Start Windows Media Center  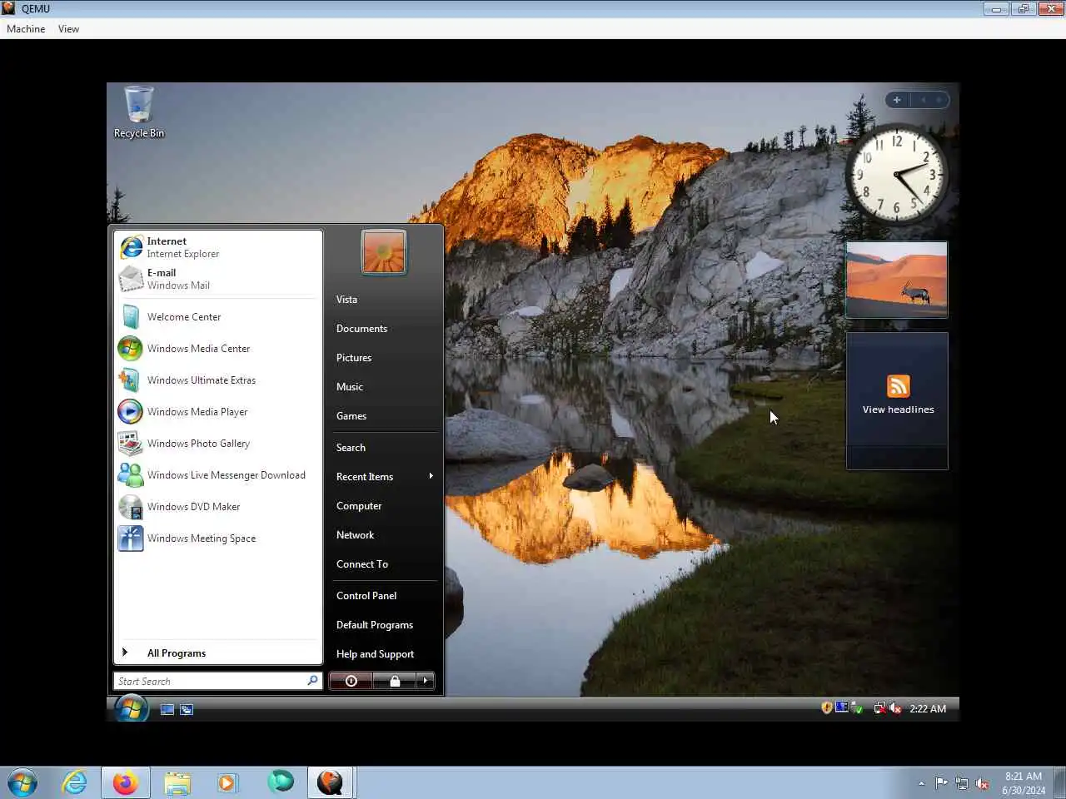pos(217,349)
